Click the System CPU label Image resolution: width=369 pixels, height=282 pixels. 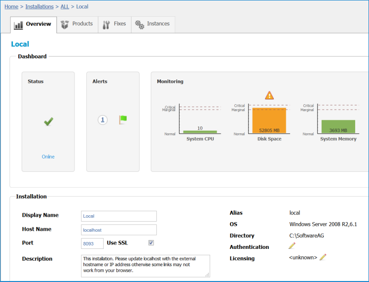click(200, 139)
